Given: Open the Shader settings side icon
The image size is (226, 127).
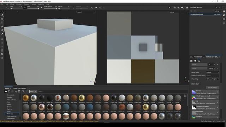Looking at the screenshot, I should 224,15.
